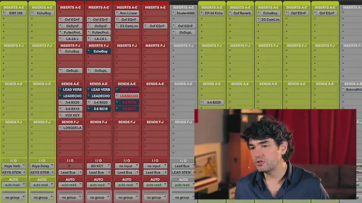Screen dimensions: 362x203
Task: Open Lead Bus input selector on StuderA800 track
Action: [x=183, y=166]
